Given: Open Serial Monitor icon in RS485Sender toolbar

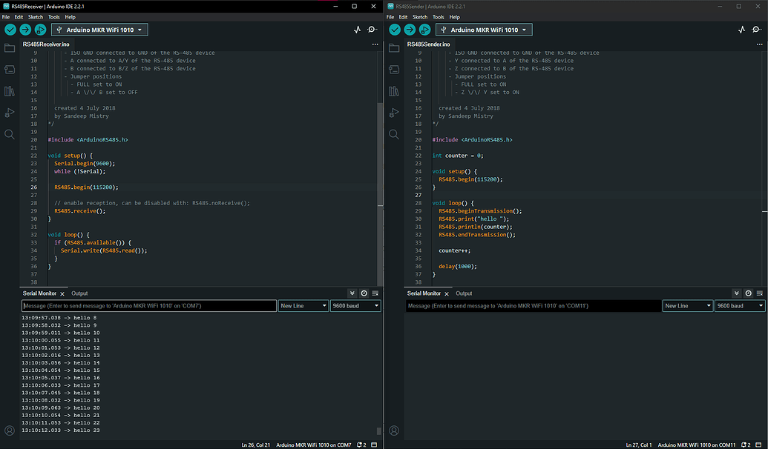Looking at the screenshot, I should pyautogui.click(x=758, y=30).
